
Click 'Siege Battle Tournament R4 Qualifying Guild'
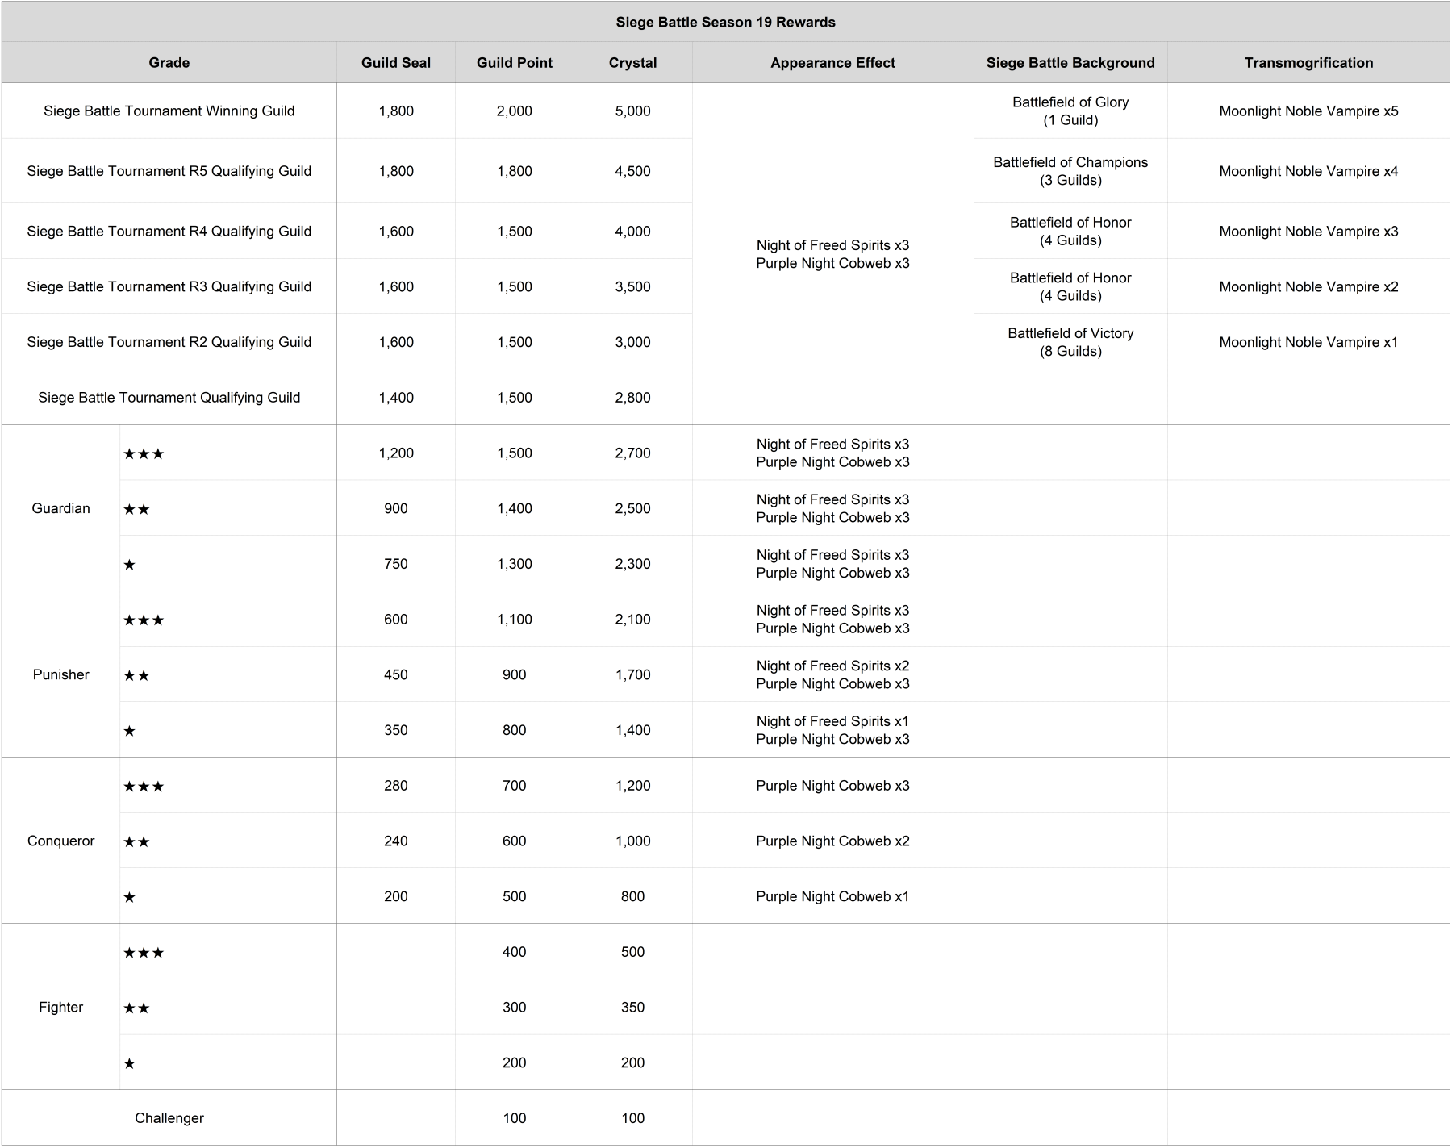[169, 232]
